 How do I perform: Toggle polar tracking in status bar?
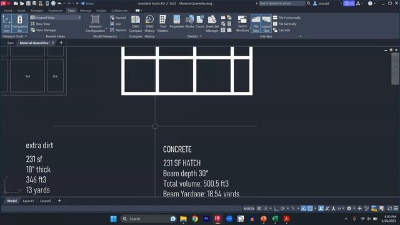click(282, 208)
